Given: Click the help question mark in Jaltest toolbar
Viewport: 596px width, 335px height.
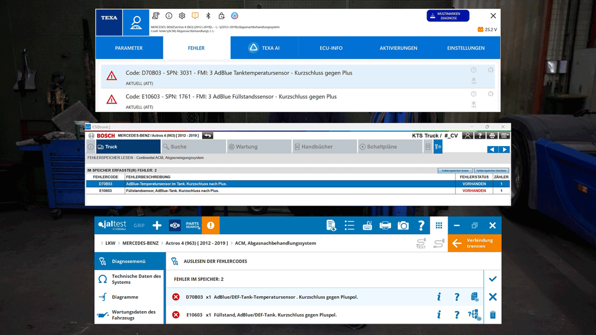Looking at the screenshot, I should 421,225.
